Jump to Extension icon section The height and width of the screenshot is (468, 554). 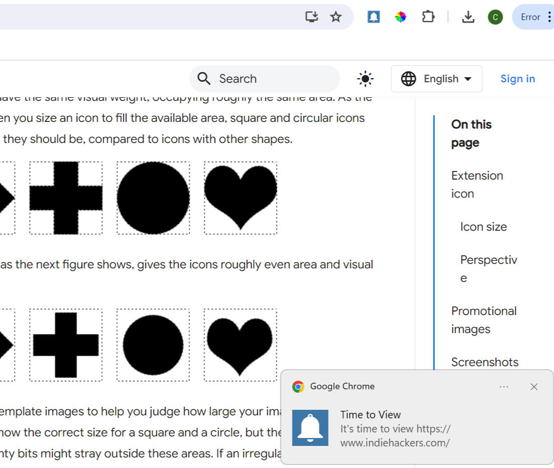click(477, 184)
